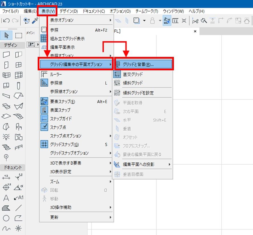Select 傾斜グリッド in submenu

[142, 83]
